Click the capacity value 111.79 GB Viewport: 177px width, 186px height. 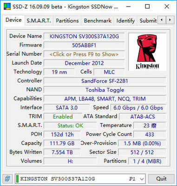pos(62,143)
